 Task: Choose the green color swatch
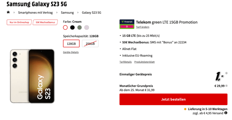coord(79,27)
